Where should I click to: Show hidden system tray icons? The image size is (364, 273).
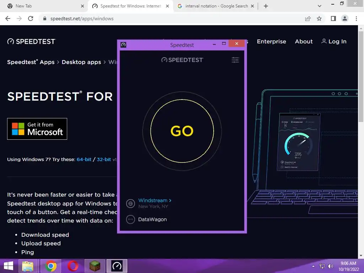313,266
